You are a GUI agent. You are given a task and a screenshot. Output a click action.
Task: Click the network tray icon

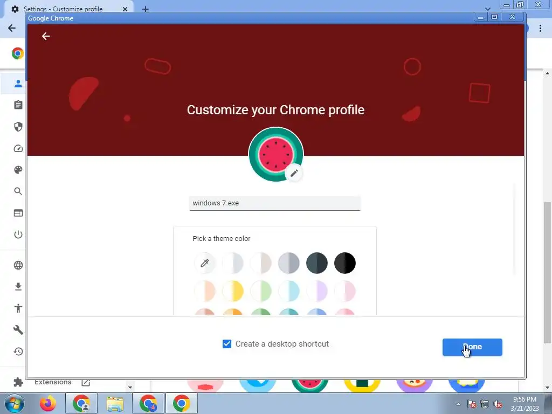tap(485, 404)
